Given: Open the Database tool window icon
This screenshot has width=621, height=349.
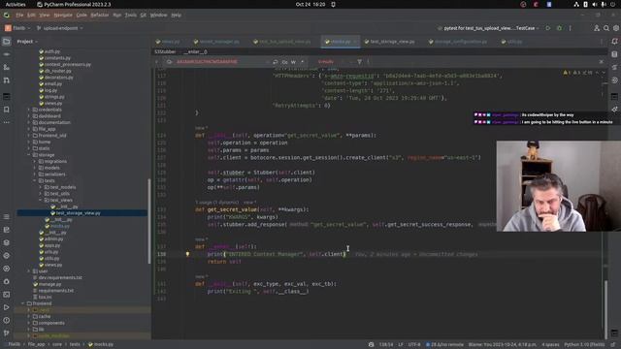Looking at the screenshot, I should tap(614, 54).
